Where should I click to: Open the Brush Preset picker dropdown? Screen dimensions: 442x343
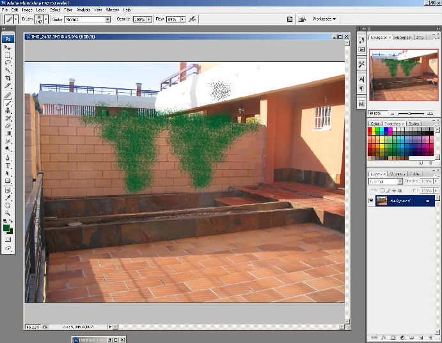(46, 19)
